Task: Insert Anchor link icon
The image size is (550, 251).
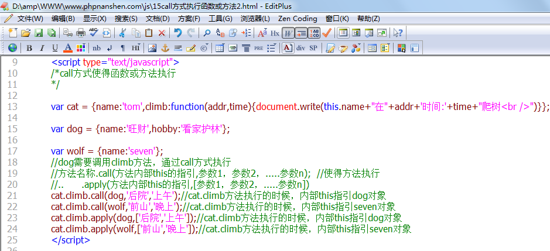Action: pos(165,48)
